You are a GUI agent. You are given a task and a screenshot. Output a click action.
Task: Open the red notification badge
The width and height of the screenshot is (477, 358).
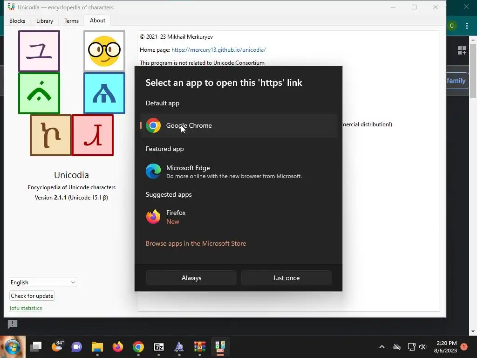464,346
